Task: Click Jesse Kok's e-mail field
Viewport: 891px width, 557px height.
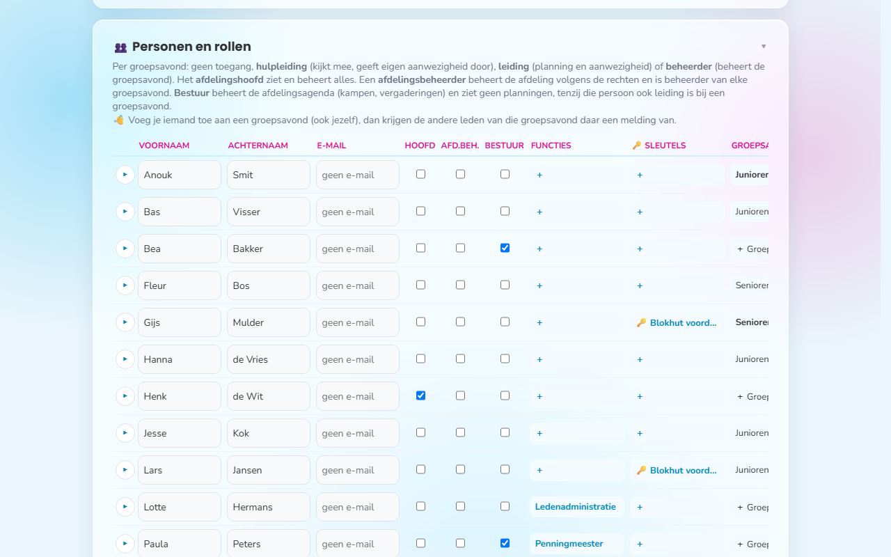Action: (358, 433)
